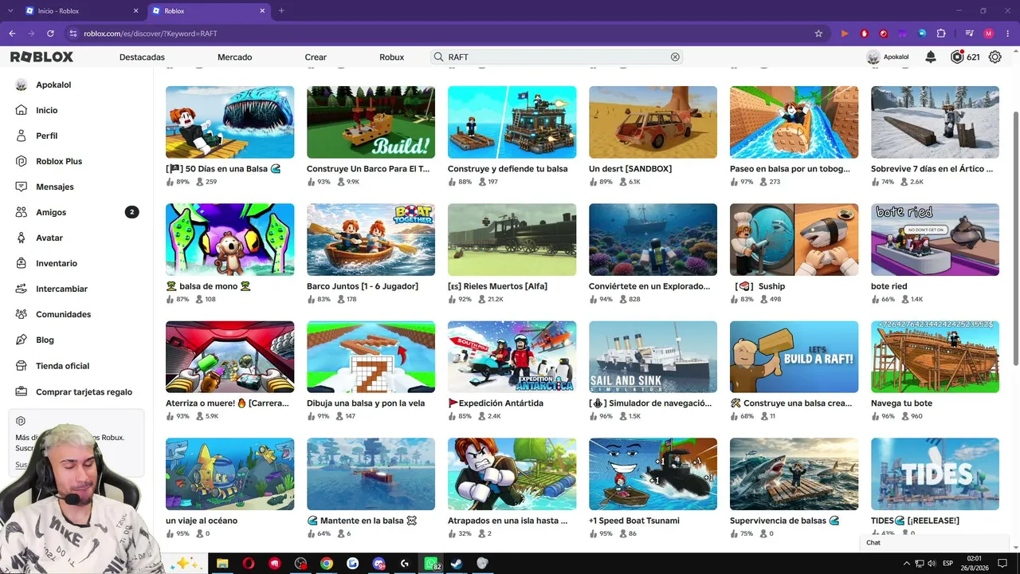Open File Explorer from the taskbar
This screenshot has height=574, width=1020.
point(222,564)
